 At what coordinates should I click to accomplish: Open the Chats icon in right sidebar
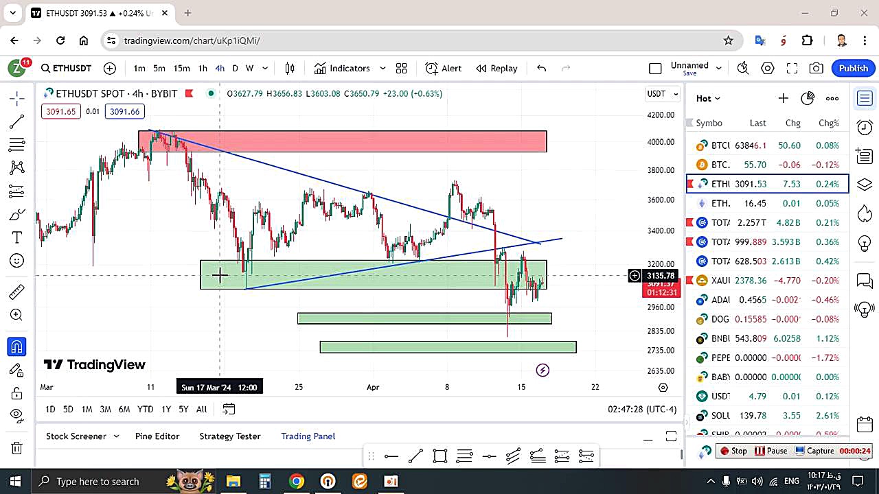click(x=865, y=280)
